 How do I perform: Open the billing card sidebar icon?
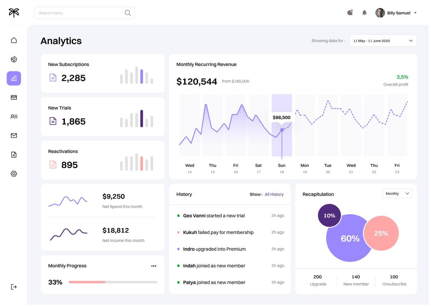tap(14, 97)
